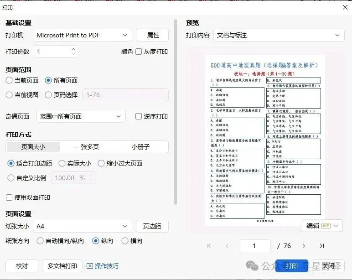
Task: Open 页边距 settings button
Action: (152, 226)
